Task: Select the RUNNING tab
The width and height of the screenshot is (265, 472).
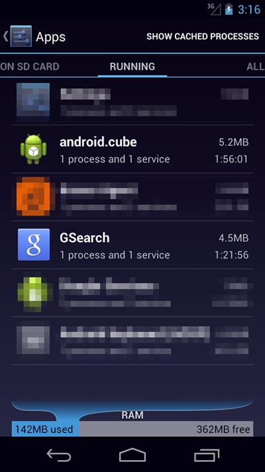Action: (132, 66)
